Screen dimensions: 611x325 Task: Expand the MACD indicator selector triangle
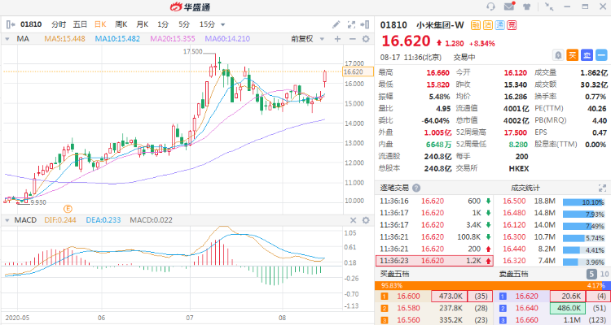click(x=7, y=220)
